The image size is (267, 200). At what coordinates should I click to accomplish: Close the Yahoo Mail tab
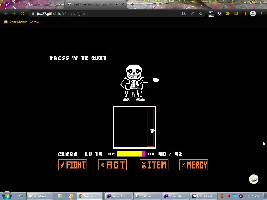(60, 4)
